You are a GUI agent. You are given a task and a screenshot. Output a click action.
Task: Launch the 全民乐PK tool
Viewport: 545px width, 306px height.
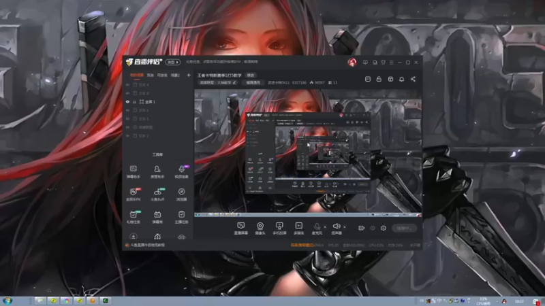[x=133, y=194]
